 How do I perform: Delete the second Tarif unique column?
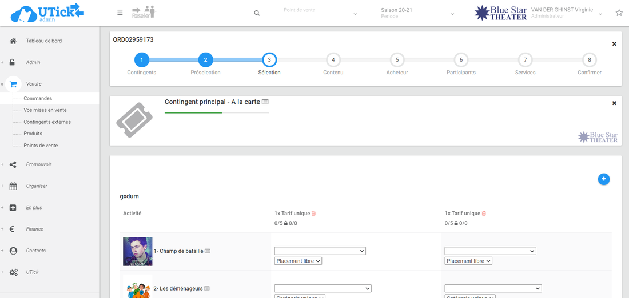[484, 214]
